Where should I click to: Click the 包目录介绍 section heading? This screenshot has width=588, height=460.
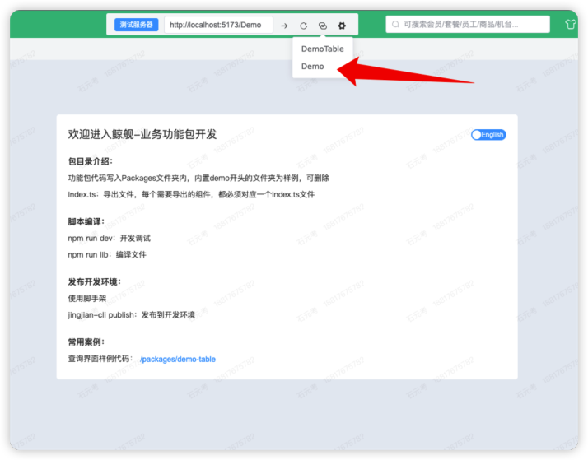coord(91,161)
